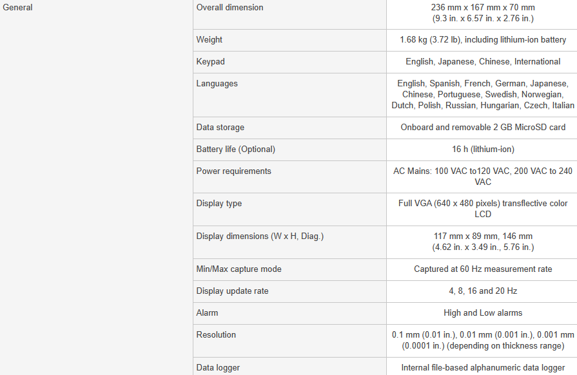Select the High and Low alarms value
The width and height of the screenshot is (577, 375).
tap(483, 313)
